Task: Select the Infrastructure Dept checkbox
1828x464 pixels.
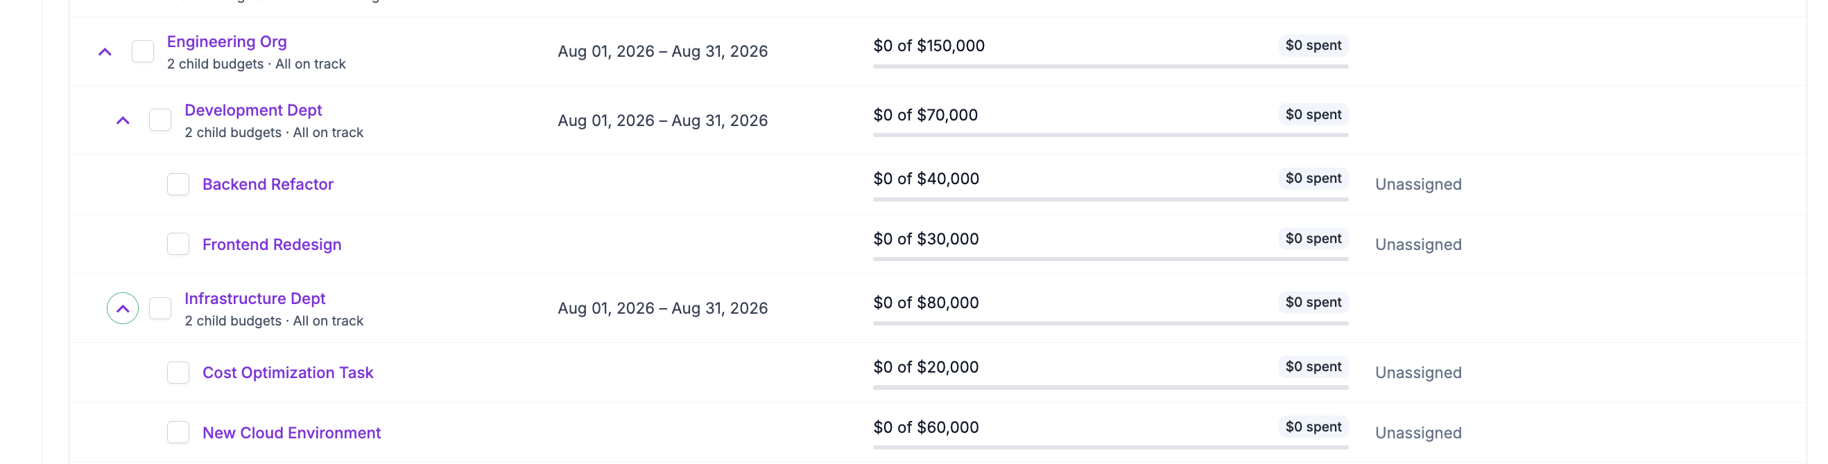Action: tap(160, 308)
